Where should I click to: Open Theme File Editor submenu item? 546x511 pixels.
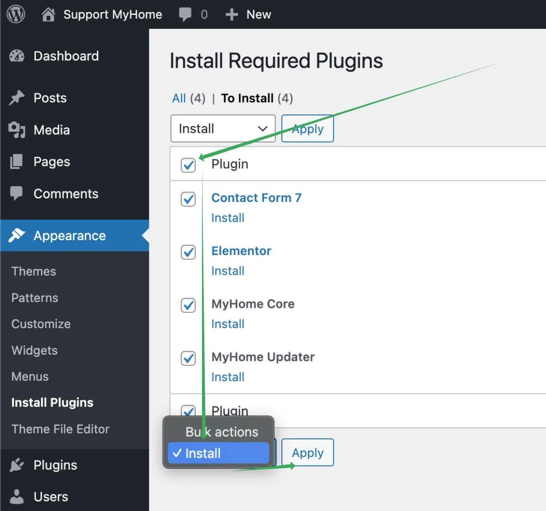point(60,429)
